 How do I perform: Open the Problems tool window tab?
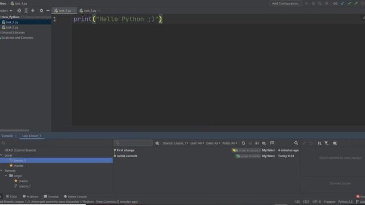click(30, 196)
